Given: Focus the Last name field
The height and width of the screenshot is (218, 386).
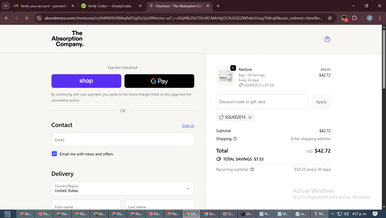Looking at the screenshot, I should [160, 205].
